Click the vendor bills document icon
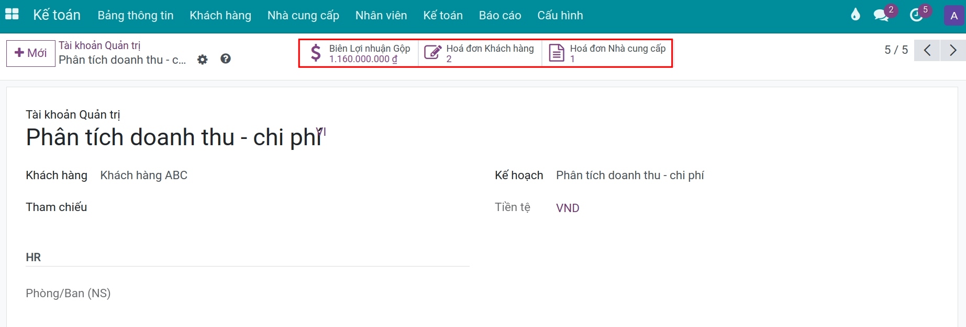Image resolution: width=966 pixels, height=327 pixels. pos(556,53)
